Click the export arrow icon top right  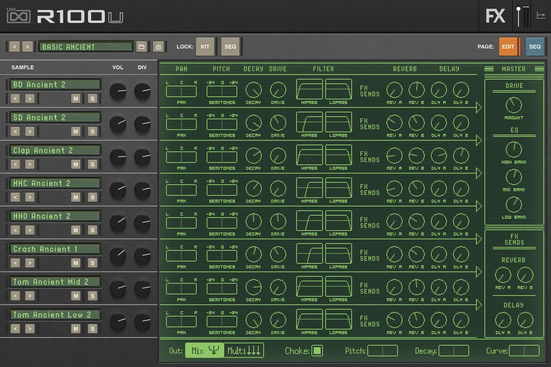coord(540,16)
